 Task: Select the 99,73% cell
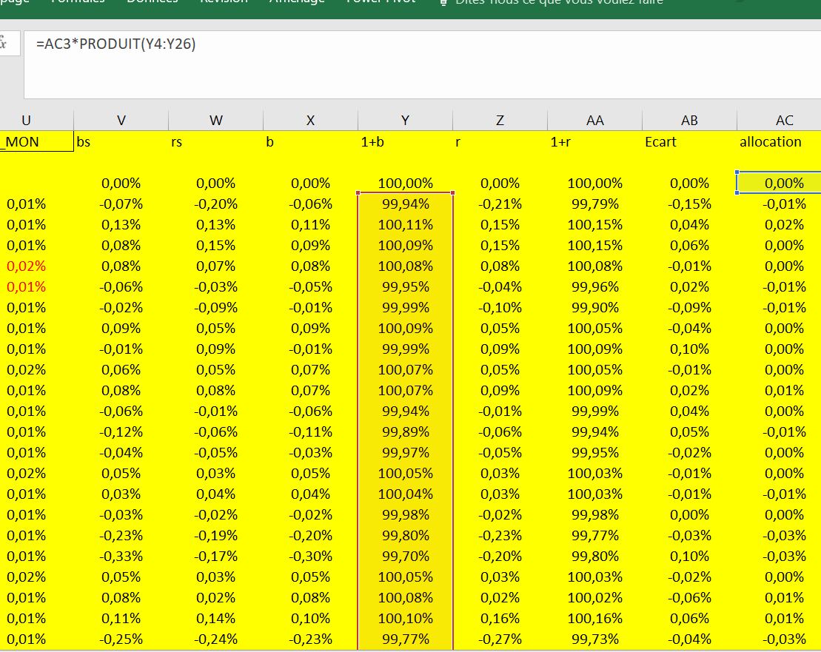pos(594,639)
